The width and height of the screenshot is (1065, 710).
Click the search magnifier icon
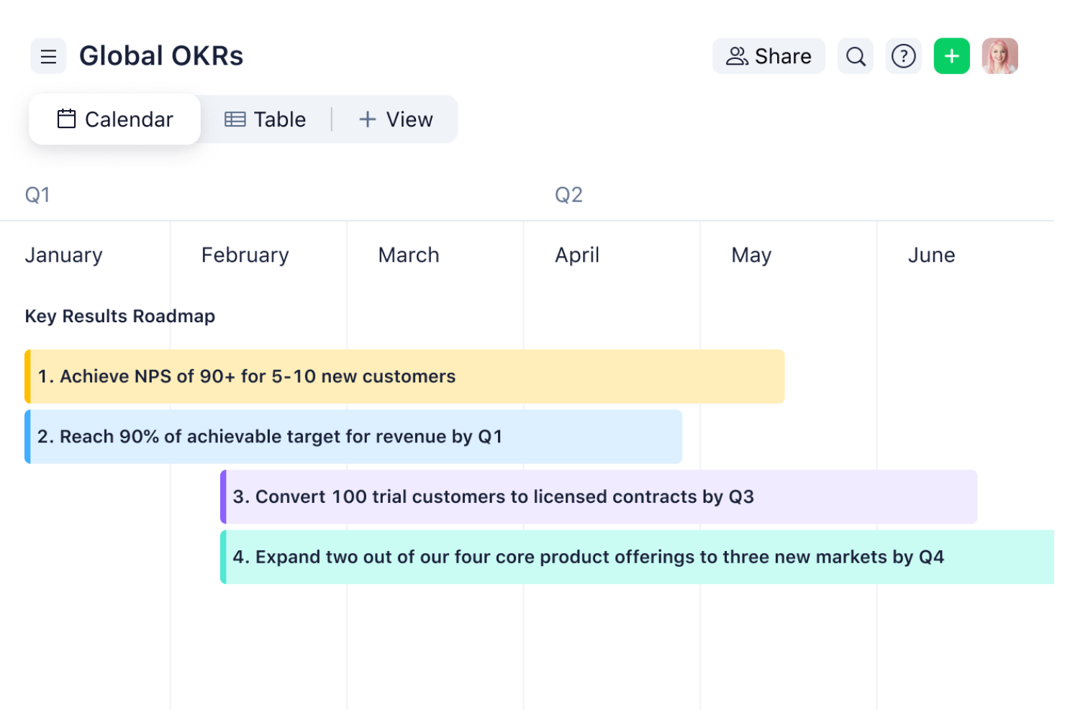point(856,56)
